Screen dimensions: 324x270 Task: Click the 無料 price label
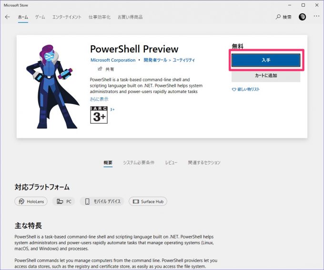238,46
